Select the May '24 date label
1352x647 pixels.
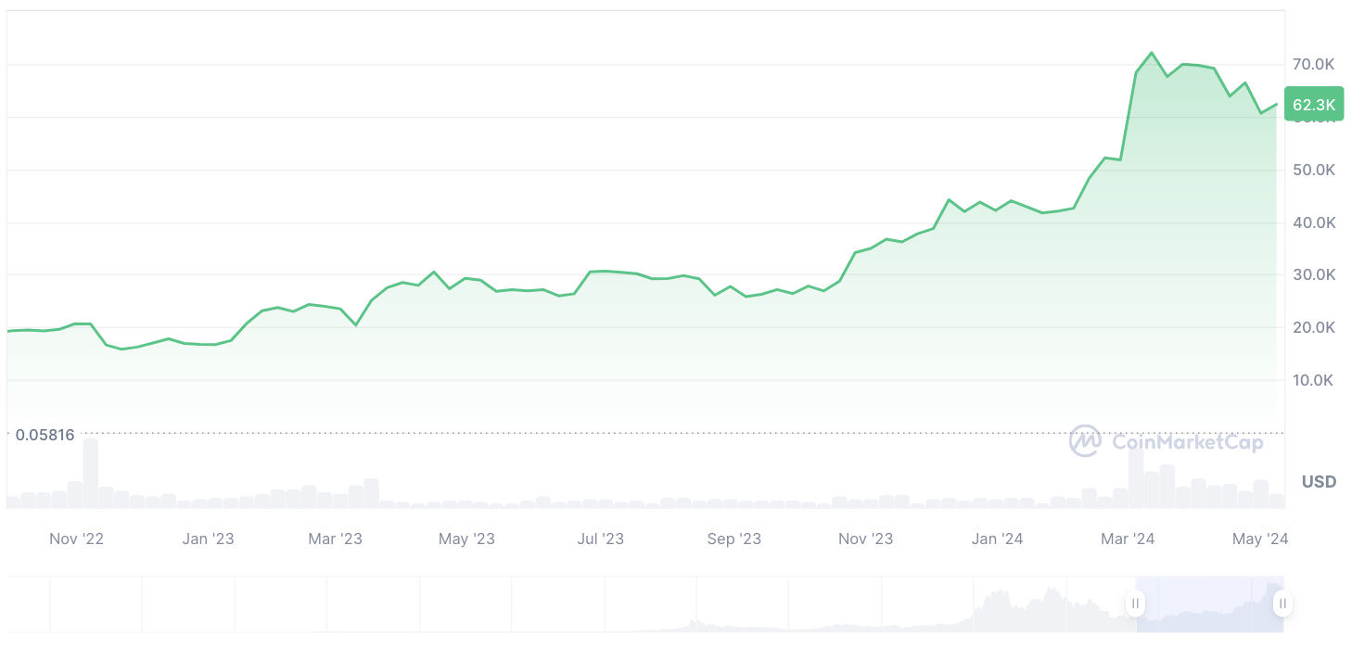click(x=1260, y=539)
